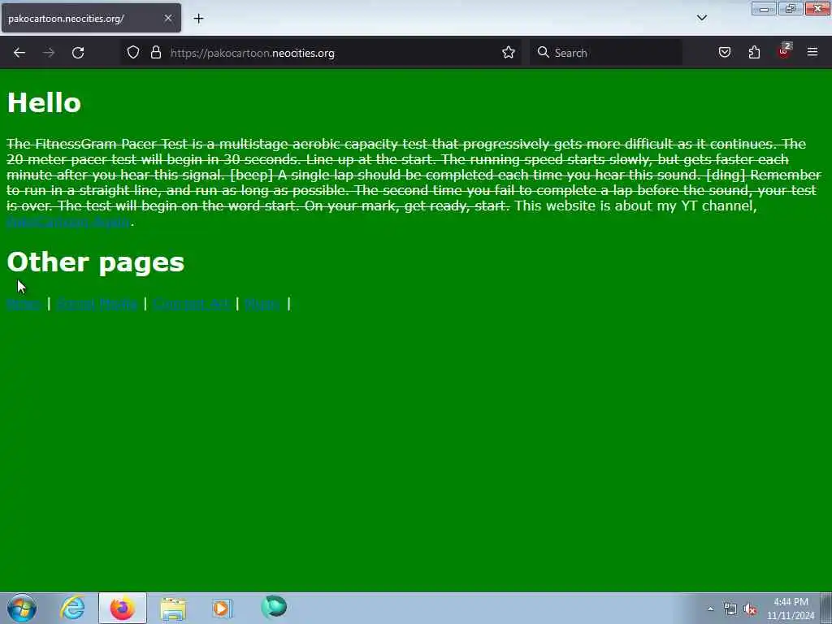The width and height of the screenshot is (832, 624).
Task: Click the network status tray icon
Action: pos(730,609)
